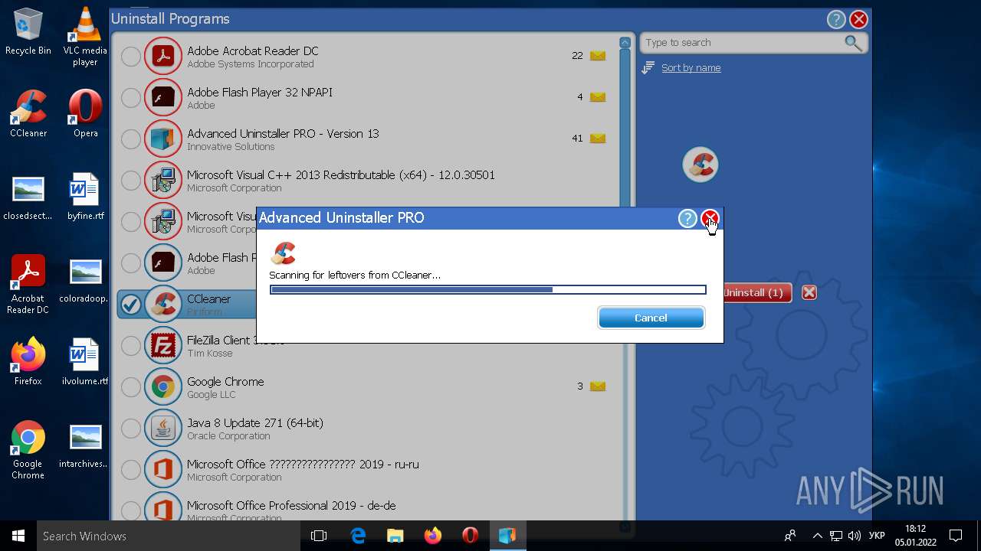Open CCleaner desktop shortcut
981x551 pixels.
point(28,113)
